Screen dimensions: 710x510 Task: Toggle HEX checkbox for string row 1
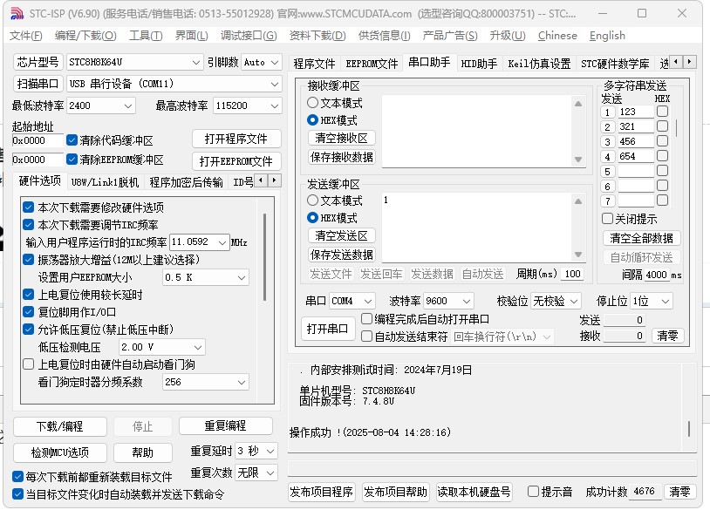662,112
